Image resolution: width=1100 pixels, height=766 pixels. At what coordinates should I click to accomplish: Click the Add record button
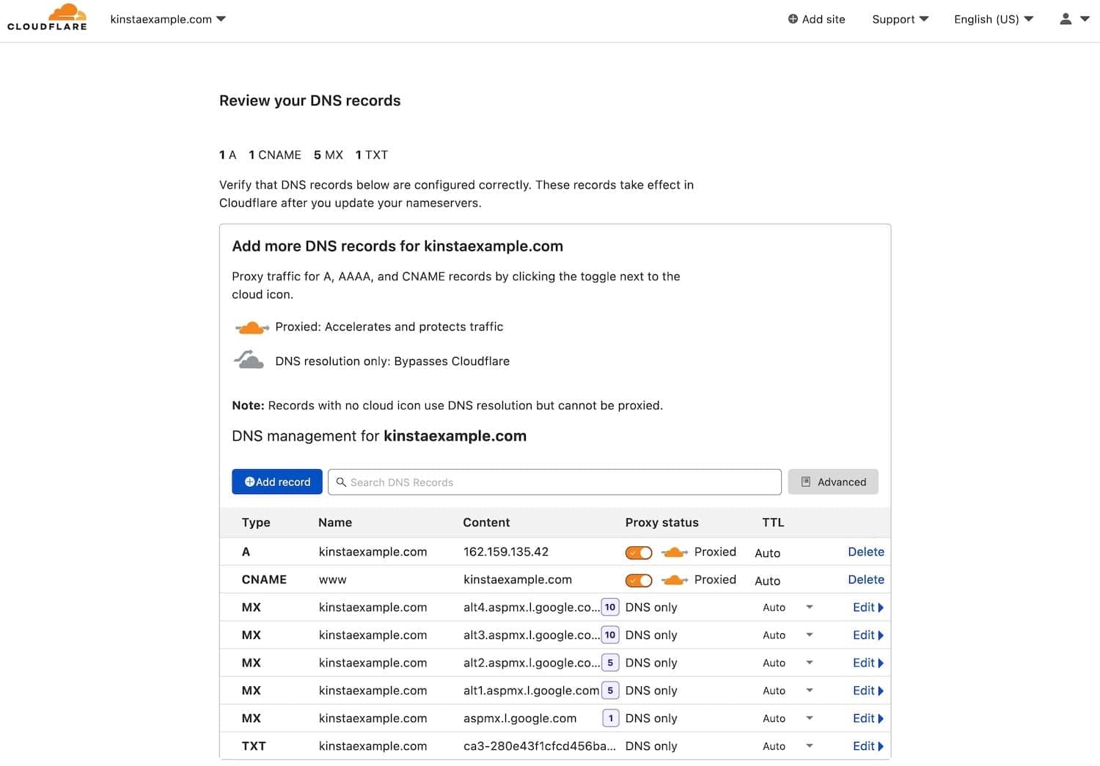pyautogui.click(x=276, y=482)
